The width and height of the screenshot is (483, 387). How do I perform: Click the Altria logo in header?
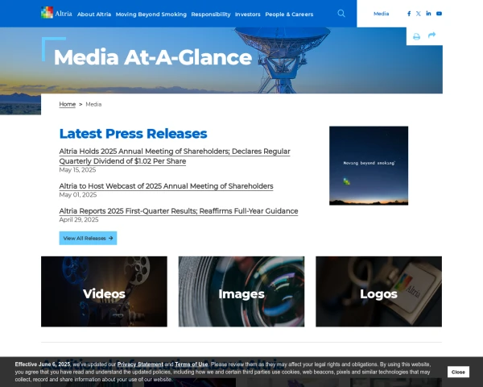[x=56, y=13]
